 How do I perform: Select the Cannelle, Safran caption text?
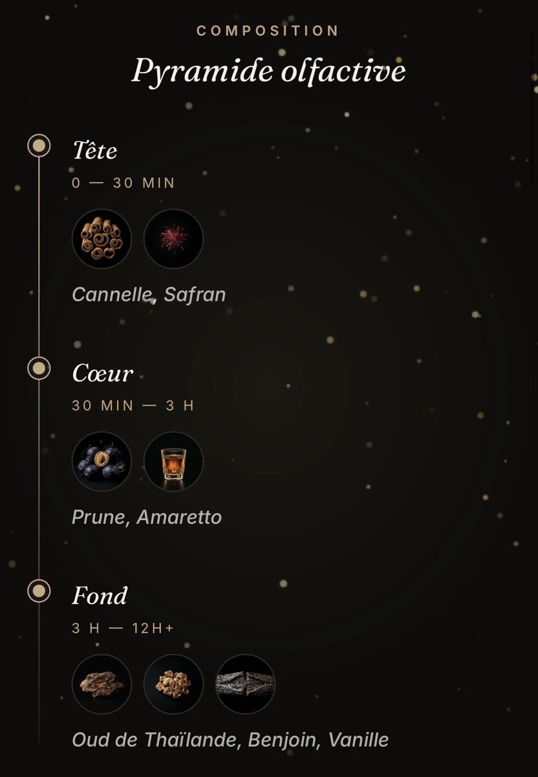149,295
